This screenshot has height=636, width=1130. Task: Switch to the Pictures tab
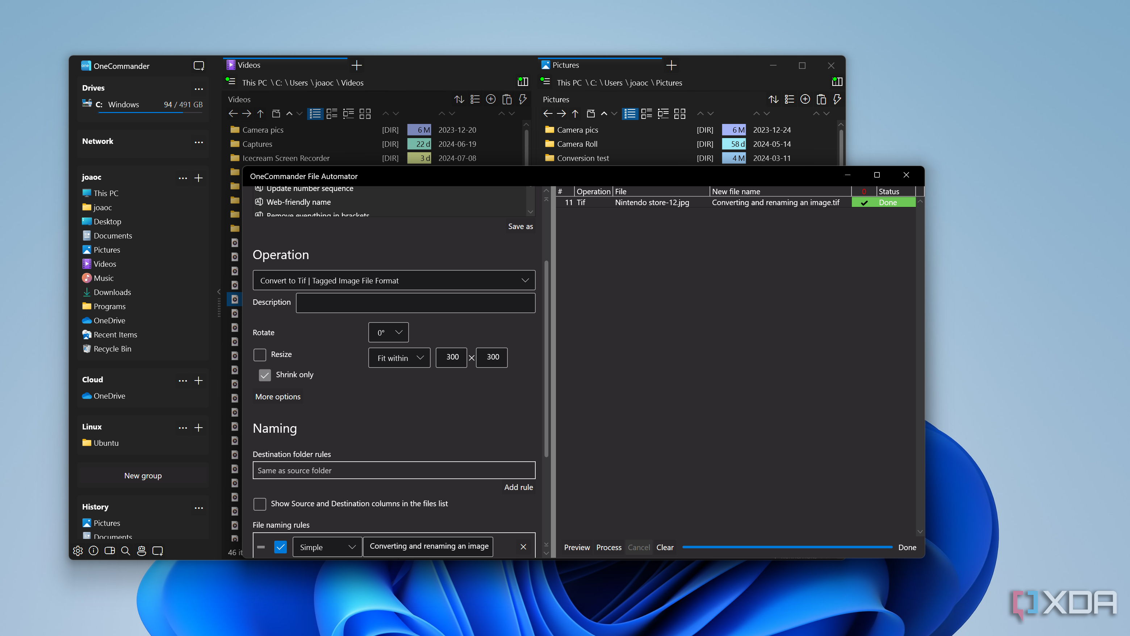click(600, 65)
